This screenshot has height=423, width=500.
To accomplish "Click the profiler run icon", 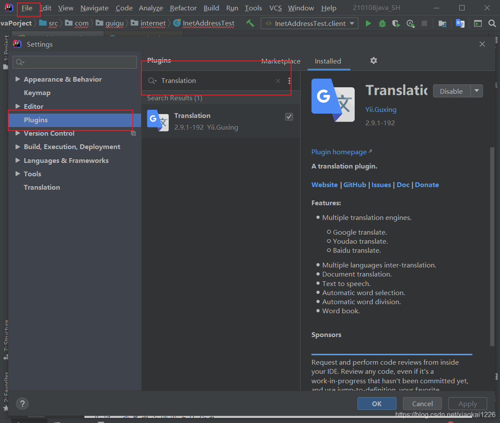I will [410, 24].
